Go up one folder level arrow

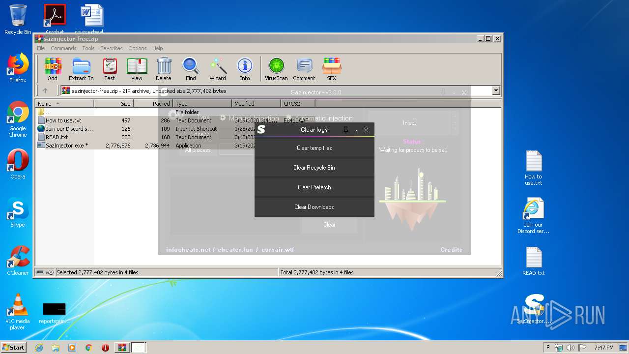click(45, 90)
